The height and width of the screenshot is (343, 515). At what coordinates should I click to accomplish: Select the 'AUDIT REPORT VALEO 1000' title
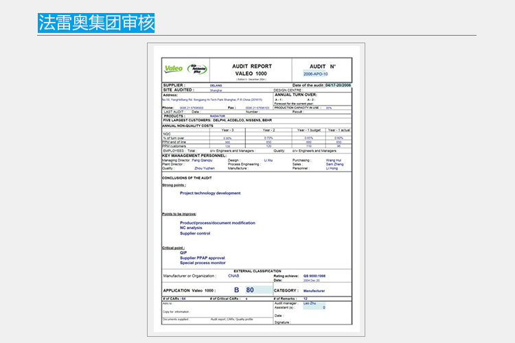[251, 70]
